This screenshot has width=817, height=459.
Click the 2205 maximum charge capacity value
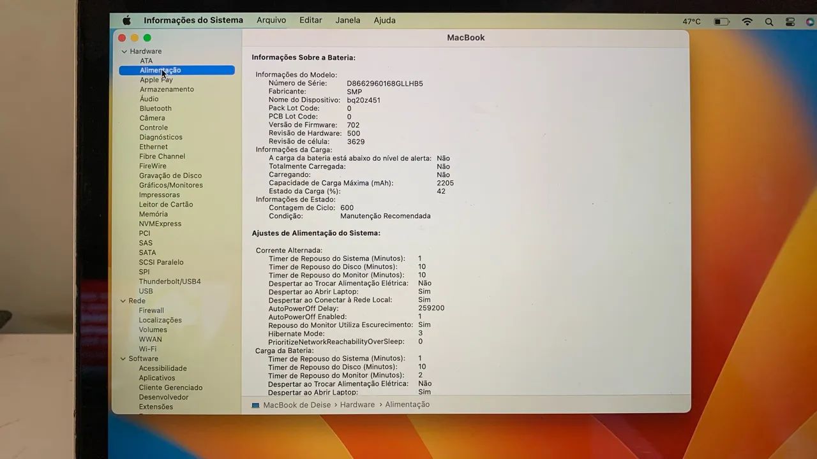pos(446,183)
